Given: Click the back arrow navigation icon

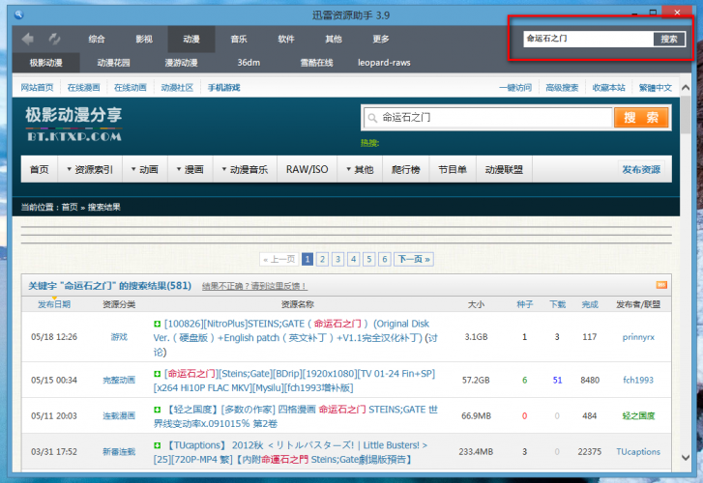Looking at the screenshot, I should point(28,39).
